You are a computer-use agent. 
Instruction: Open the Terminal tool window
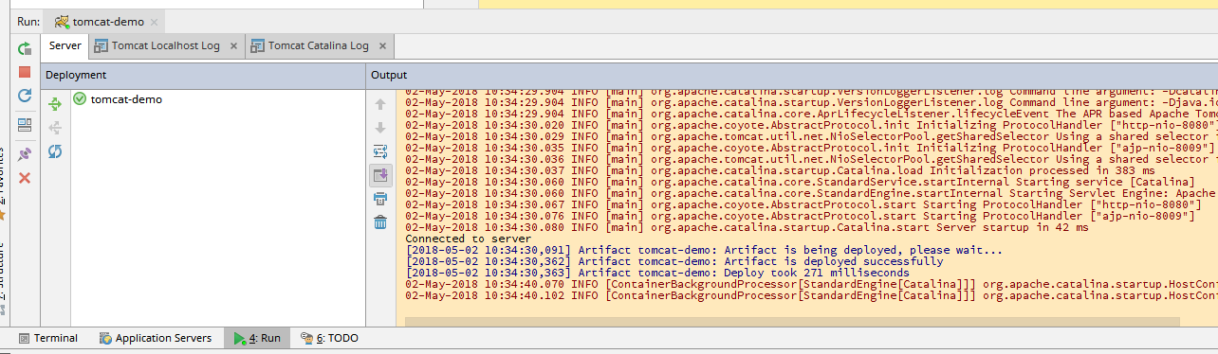[47, 338]
